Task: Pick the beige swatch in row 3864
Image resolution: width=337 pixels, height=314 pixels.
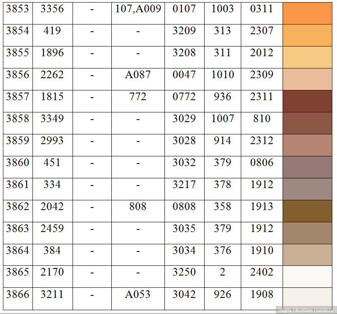Action: [307, 255]
